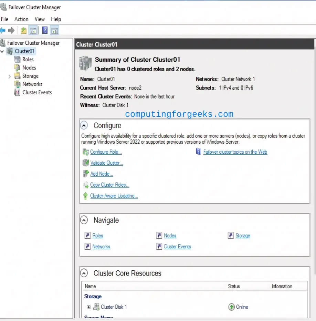Click the Networks icon in the tree

pos(17,84)
